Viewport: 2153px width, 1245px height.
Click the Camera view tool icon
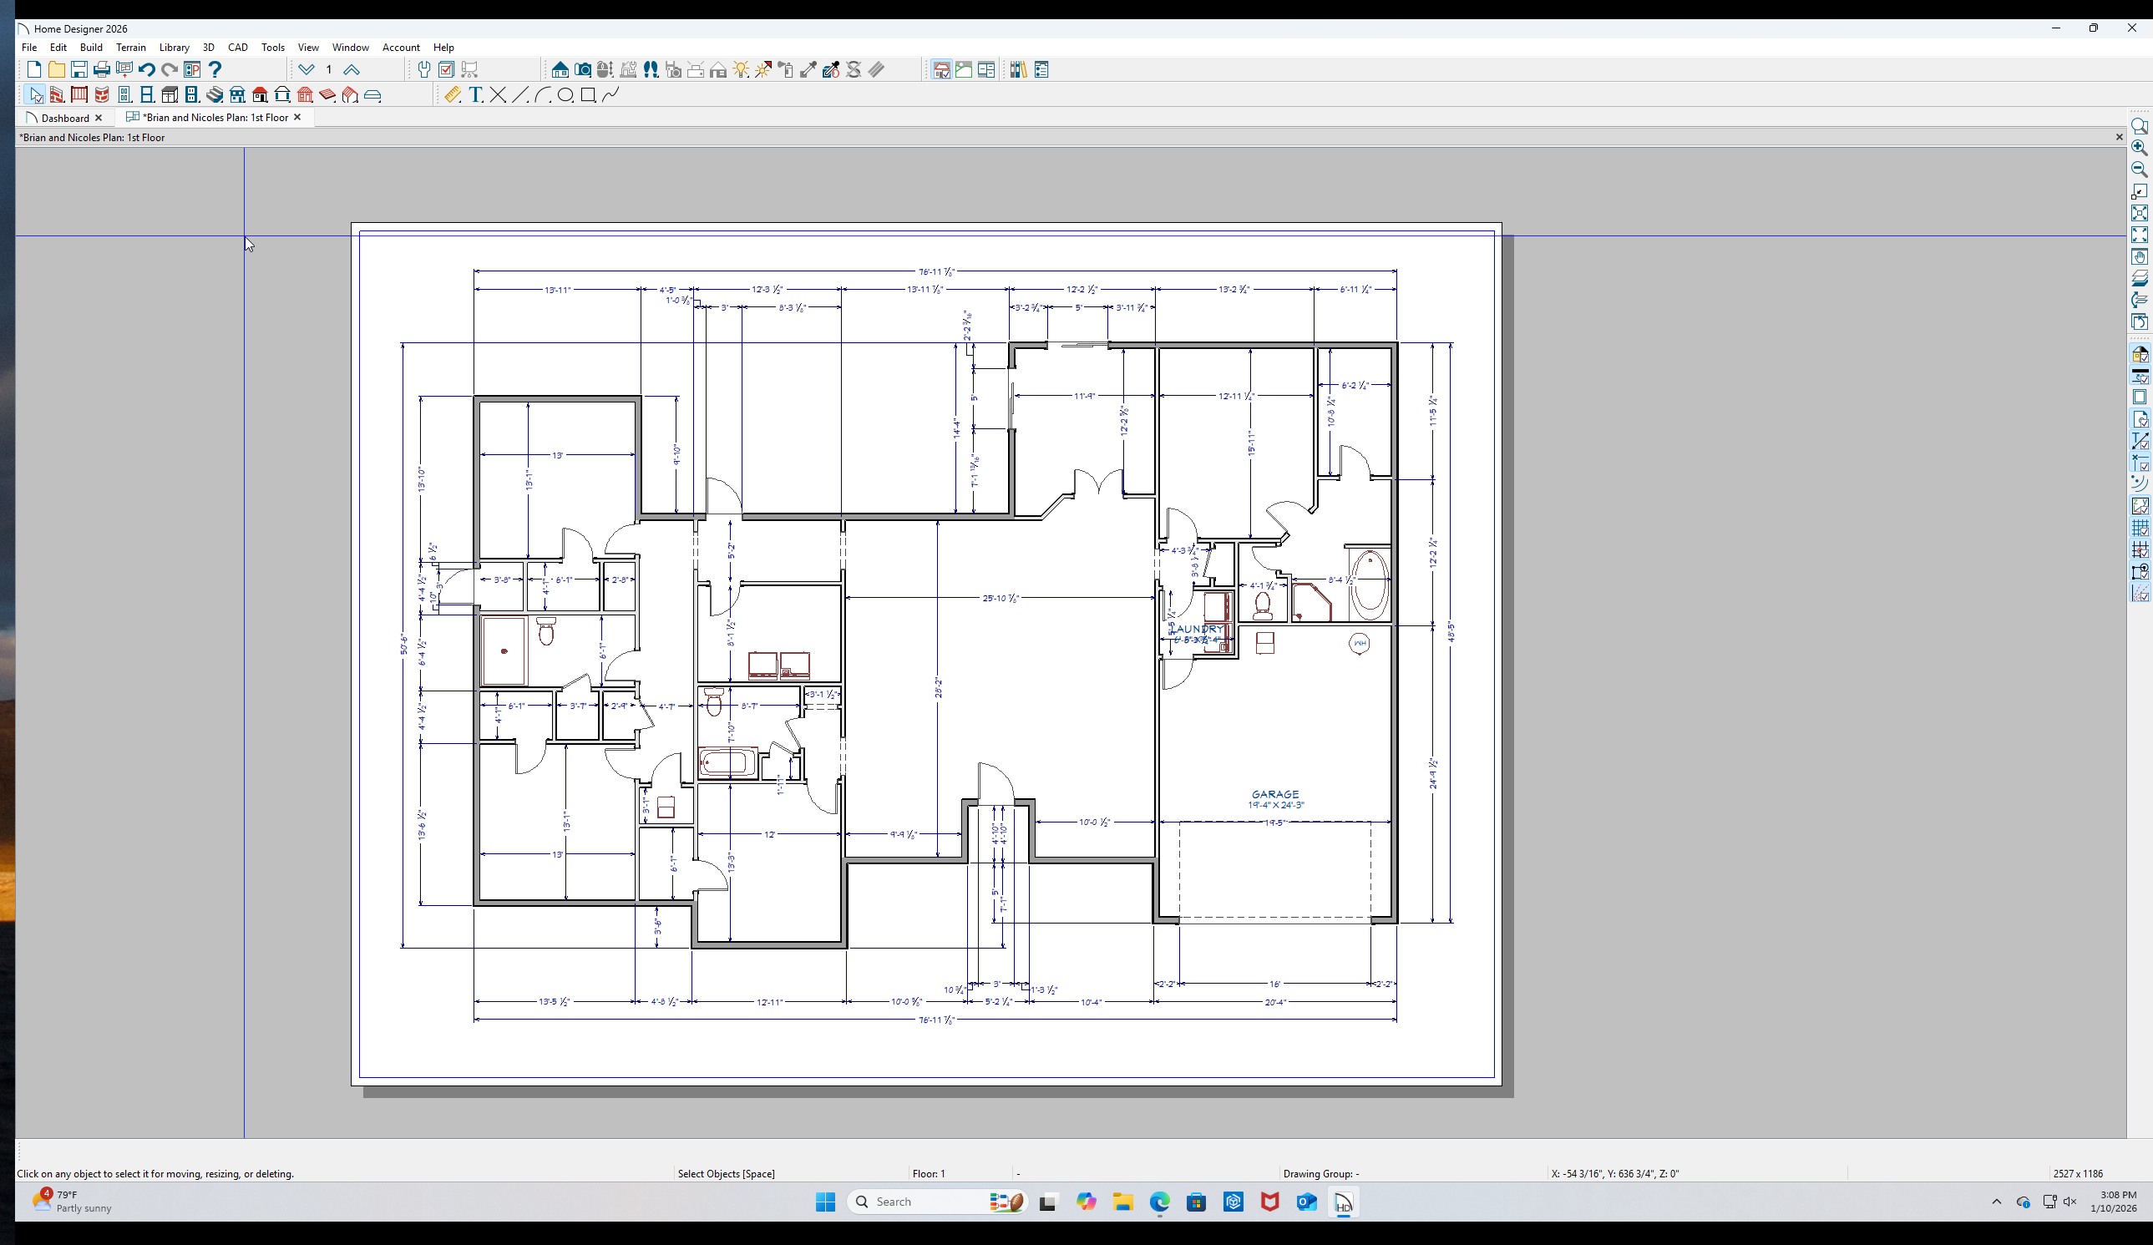pyautogui.click(x=583, y=70)
